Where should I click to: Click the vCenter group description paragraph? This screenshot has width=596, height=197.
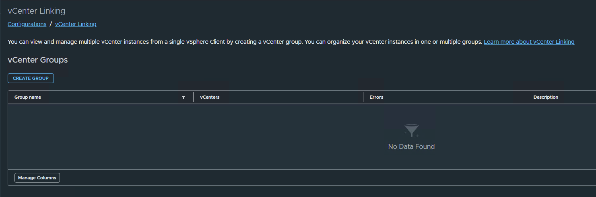245,42
